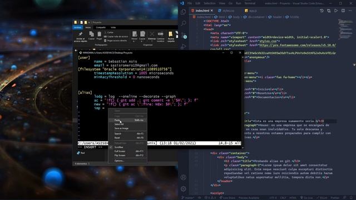Image resolution: width=356 pixels, height=200 pixels.
Task: Open the Compartir tab in File Explorer
Action: point(101,27)
